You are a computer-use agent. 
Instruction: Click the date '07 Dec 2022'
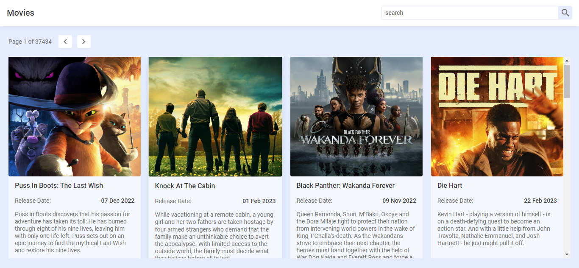[118, 201]
